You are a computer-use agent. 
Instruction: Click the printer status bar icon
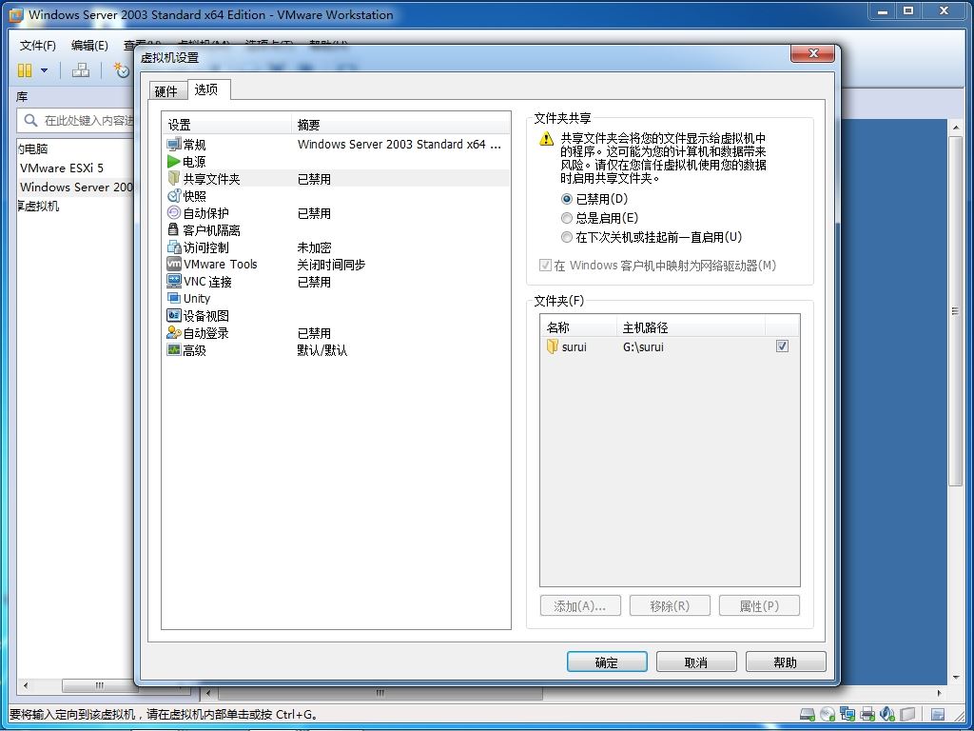(867, 714)
